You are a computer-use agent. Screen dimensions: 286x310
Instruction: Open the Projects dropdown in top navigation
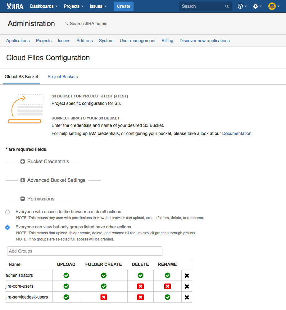pyautogui.click(x=74, y=6)
